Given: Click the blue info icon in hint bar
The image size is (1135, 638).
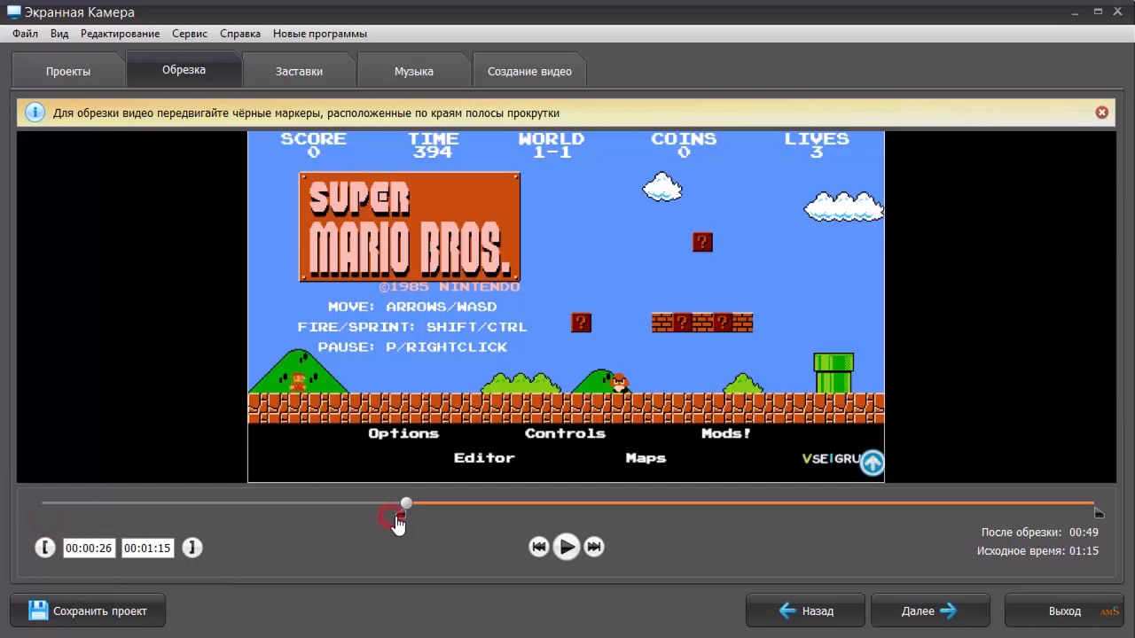Looking at the screenshot, I should coord(35,113).
